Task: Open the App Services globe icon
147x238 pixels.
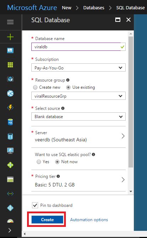Action: pos(10,93)
